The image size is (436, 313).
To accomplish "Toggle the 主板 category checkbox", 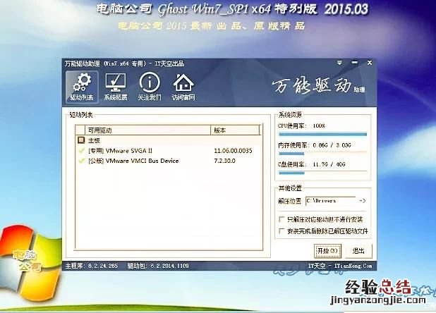I will (81, 140).
